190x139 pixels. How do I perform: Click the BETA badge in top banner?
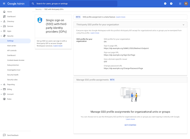click(x=78, y=17)
